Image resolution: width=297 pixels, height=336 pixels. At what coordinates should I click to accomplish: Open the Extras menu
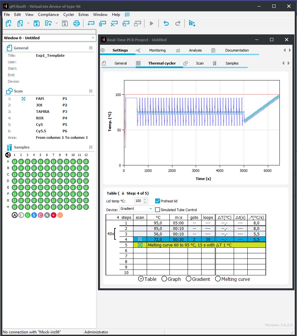[84, 15]
